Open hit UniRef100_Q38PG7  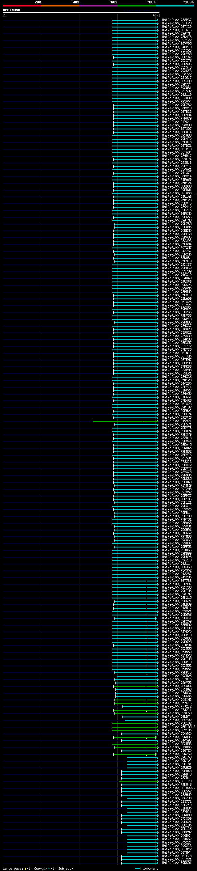(176, 20)
